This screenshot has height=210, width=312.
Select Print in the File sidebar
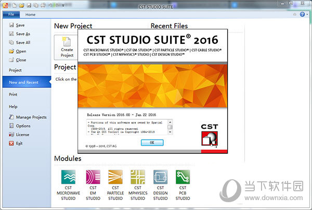click(13, 94)
